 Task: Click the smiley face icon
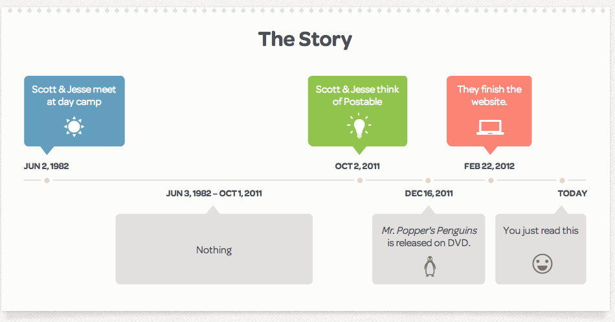tap(541, 263)
